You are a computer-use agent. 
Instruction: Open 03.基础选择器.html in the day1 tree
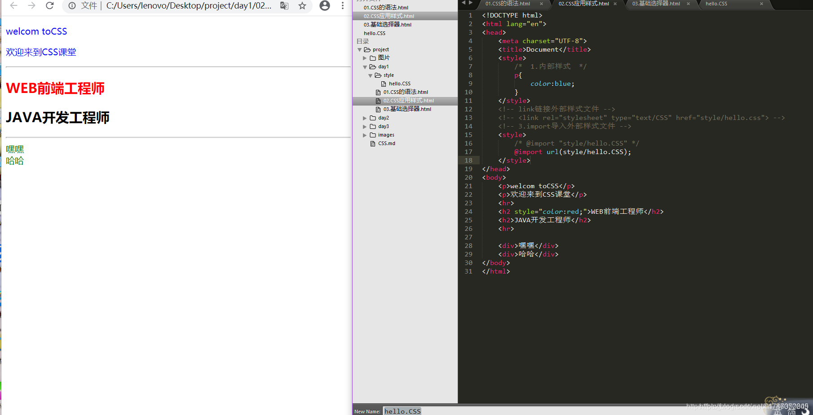point(407,109)
